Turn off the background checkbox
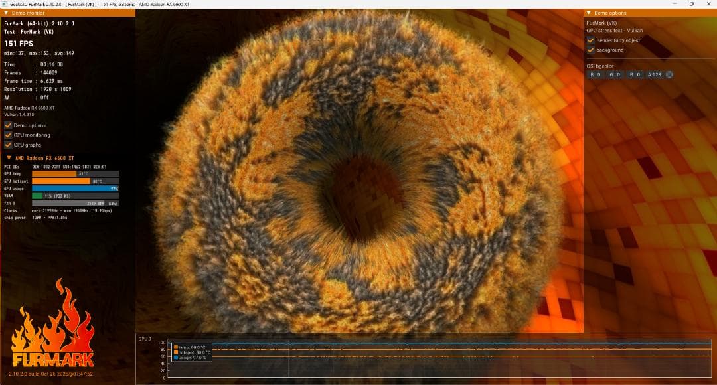 [591, 50]
